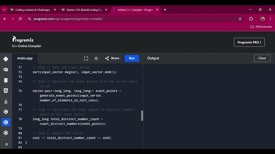Select the Python language icon in sidebar

[x=6, y=59]
